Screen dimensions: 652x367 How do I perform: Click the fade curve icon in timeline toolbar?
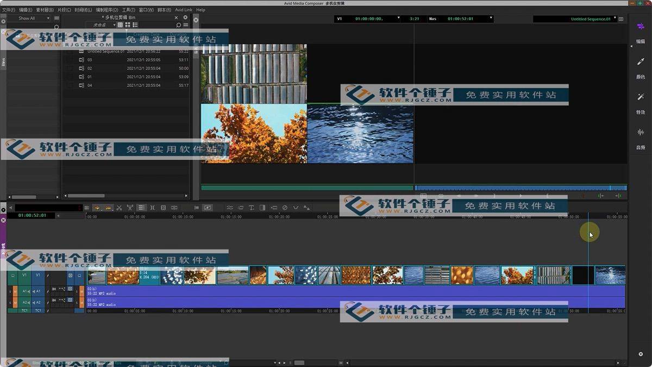click(x=296, y=207)
